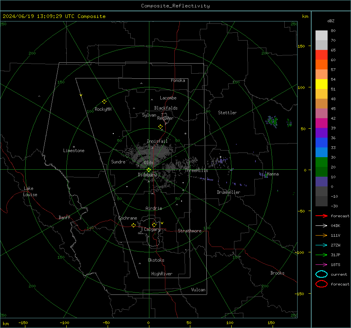351x328 pixels.
Task: Click the RedDeer city label
Action: 165,118
